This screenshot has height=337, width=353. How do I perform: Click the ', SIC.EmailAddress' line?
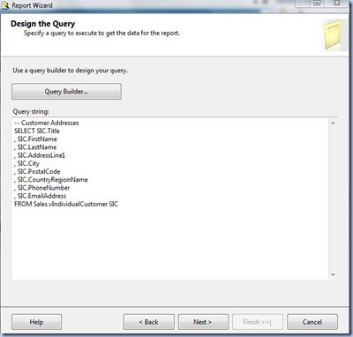click(40, 196)
